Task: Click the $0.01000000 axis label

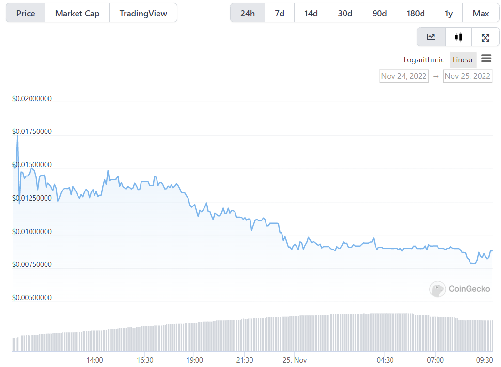Action: pyautogui.click(x=32, y=232)
